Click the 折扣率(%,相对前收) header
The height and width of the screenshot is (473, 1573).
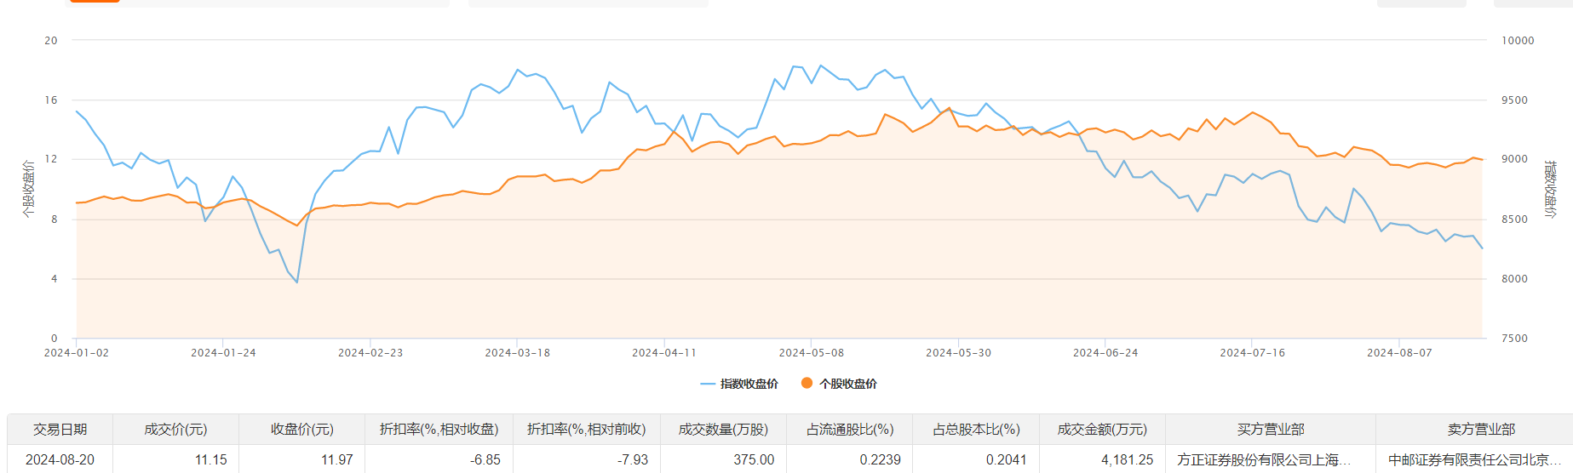click(x=586, y=430)
